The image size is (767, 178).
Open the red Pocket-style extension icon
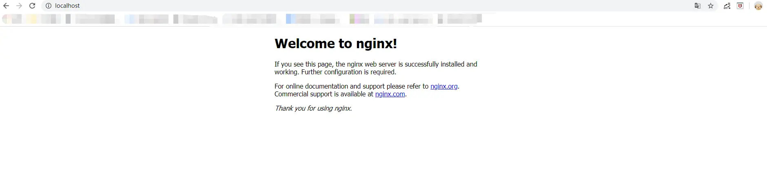(740, 6)
